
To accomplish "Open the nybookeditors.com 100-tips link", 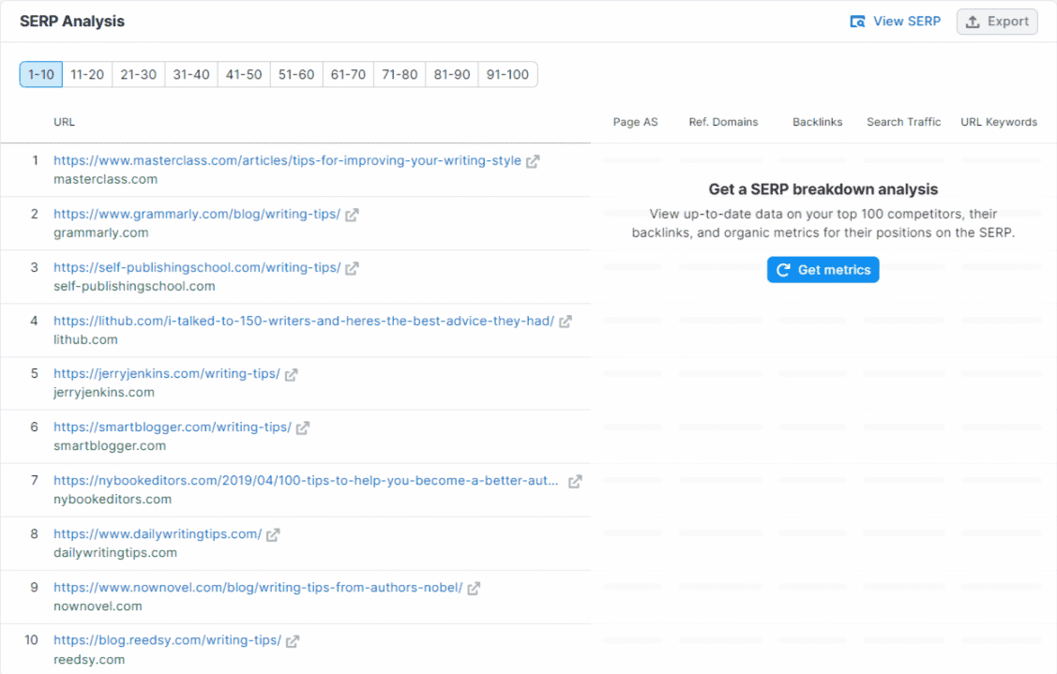I will point(306,481).
